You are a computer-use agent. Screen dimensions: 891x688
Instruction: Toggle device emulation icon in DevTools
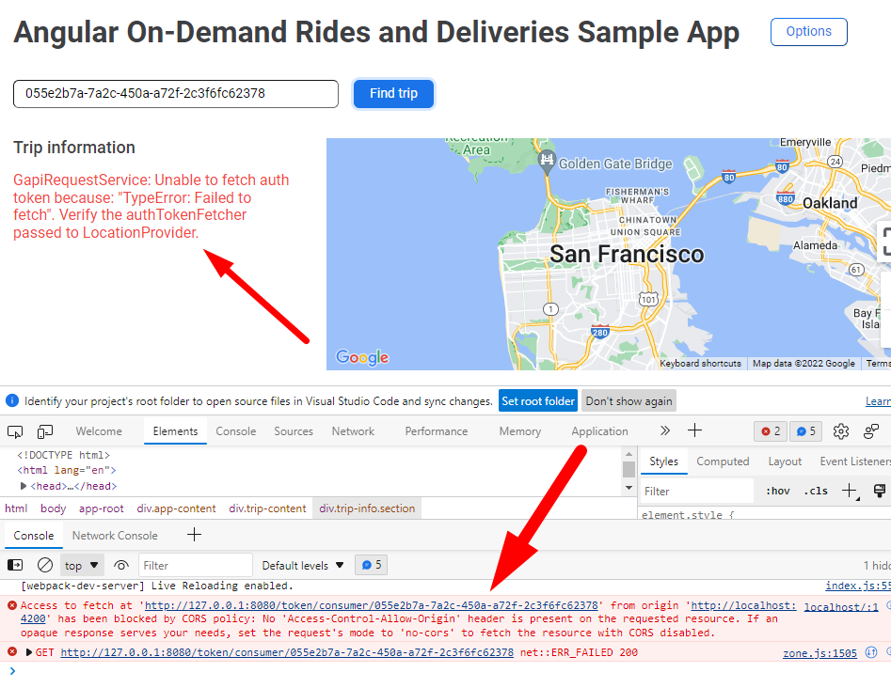click(x=45, y=431)
